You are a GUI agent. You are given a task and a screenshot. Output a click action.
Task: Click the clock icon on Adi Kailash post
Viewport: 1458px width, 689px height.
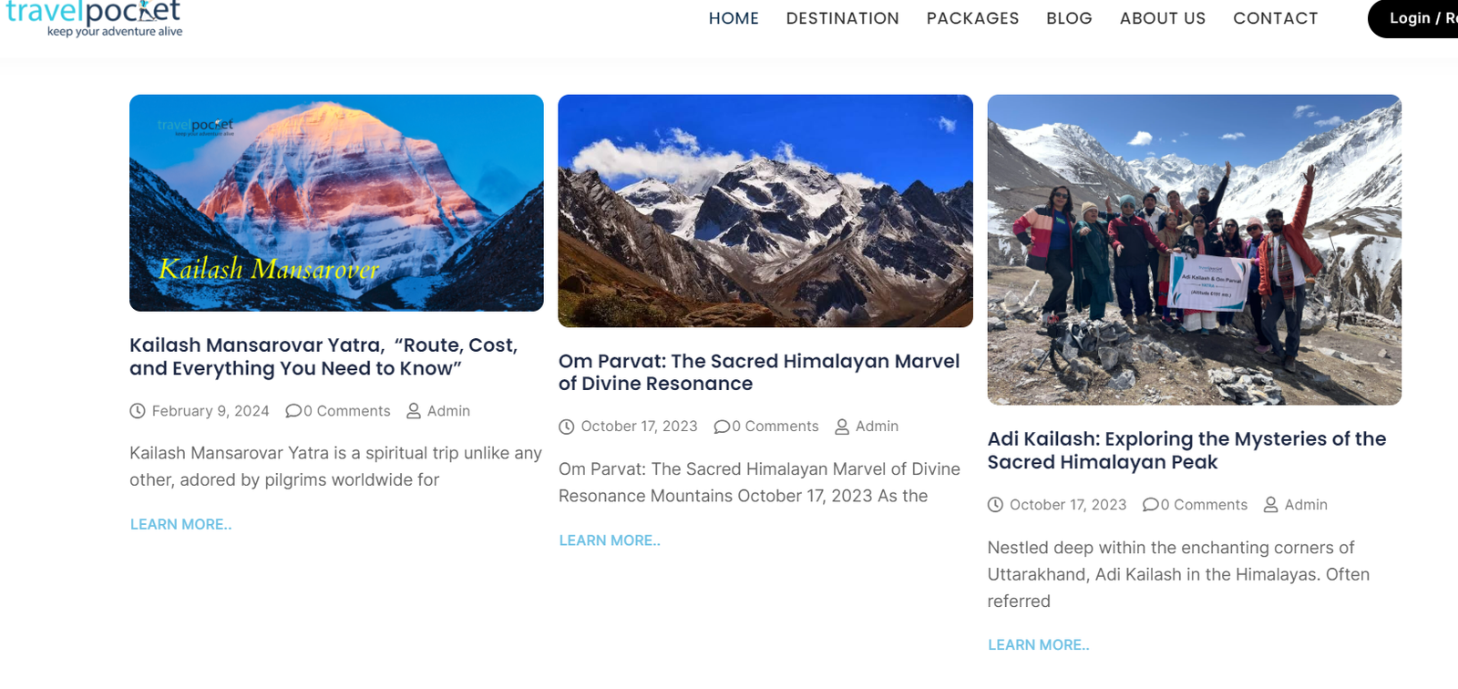click(x=995, y=505)
